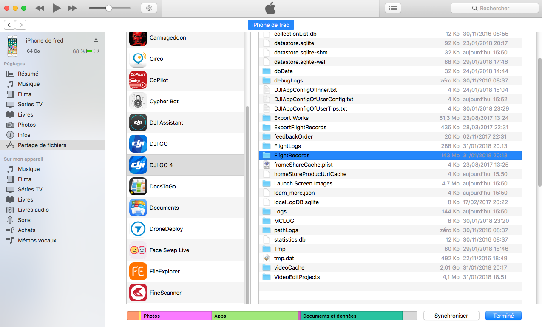Go back with the left arrow button
The width and height of the screenshot is (542, 327).
click(9, 25)
